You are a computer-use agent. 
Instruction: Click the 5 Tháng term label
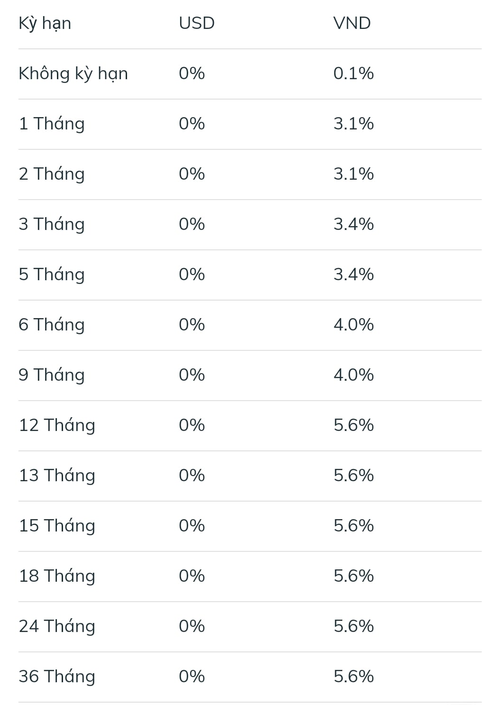[x=52, y=275]
